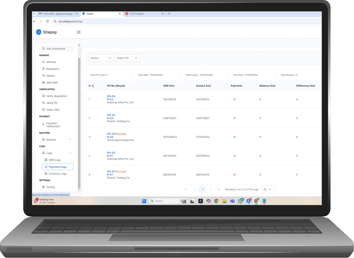
Task: Click the Windows taskbar search box
Action: (164, 201)
